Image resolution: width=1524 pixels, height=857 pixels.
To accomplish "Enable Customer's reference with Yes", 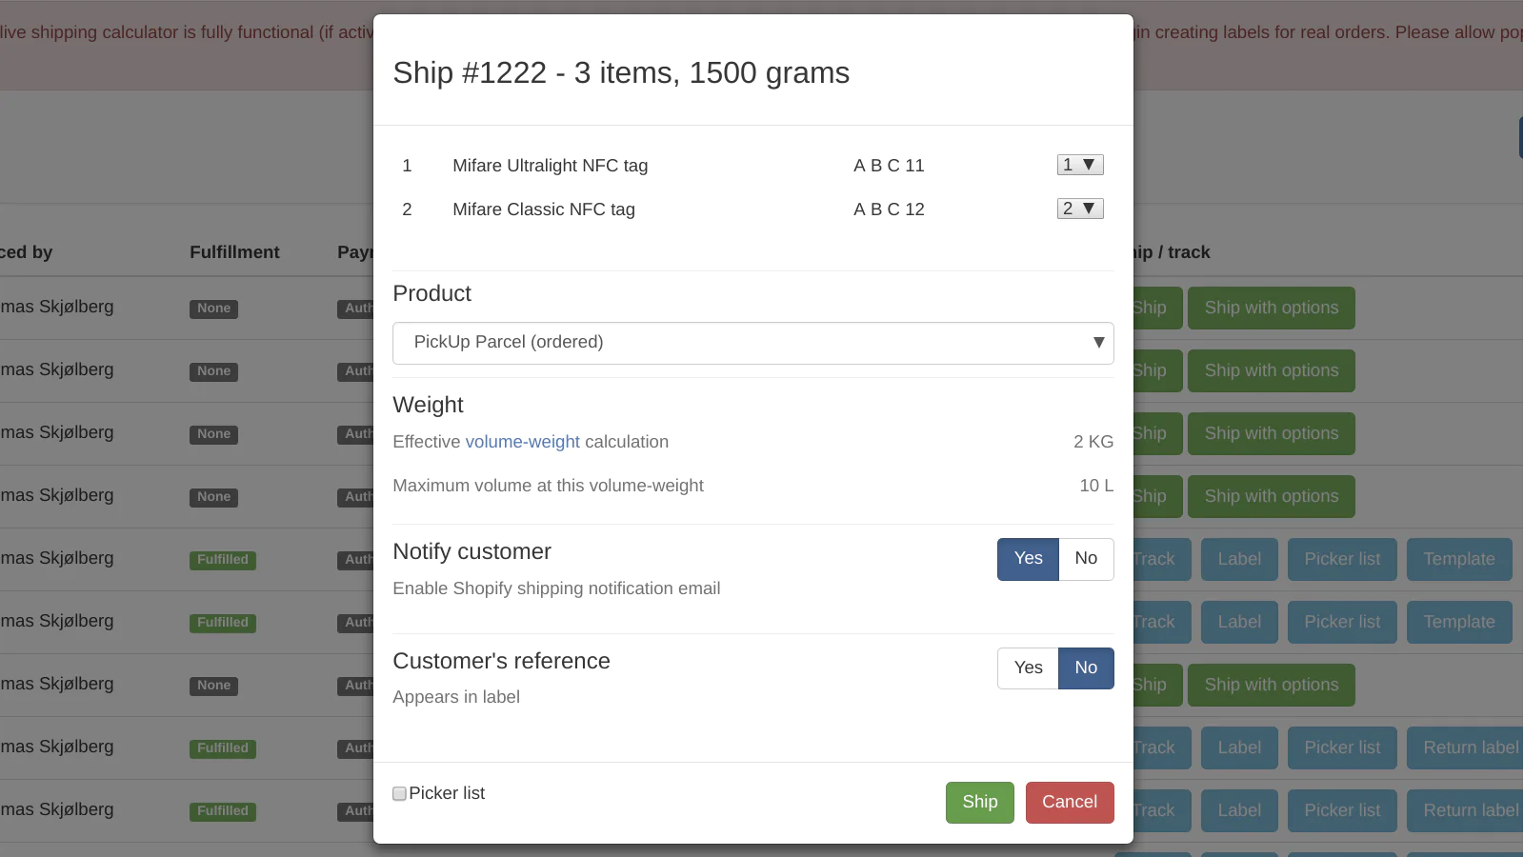I will click(x=1028, y=668).
